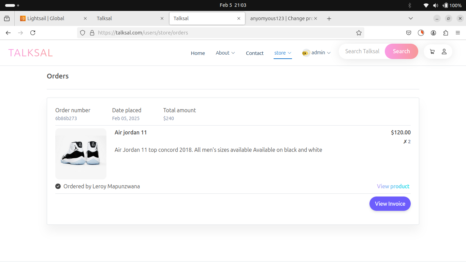
Task: List all tabs with the chevron
Action: coord(411,18)
